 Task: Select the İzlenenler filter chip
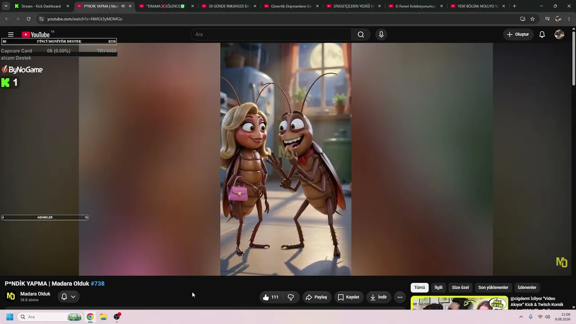point(527,288)
